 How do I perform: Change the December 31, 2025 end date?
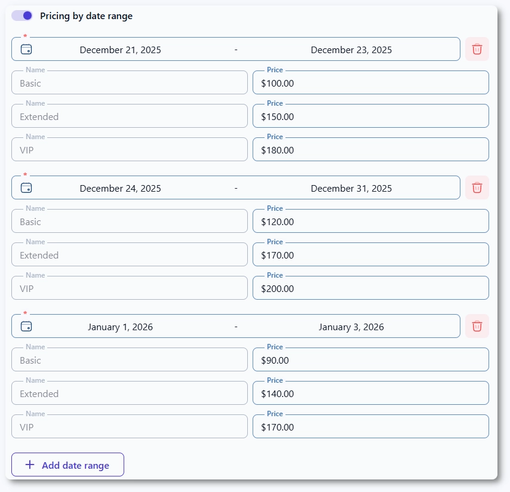pyautogui.click(x=351, y=189)
